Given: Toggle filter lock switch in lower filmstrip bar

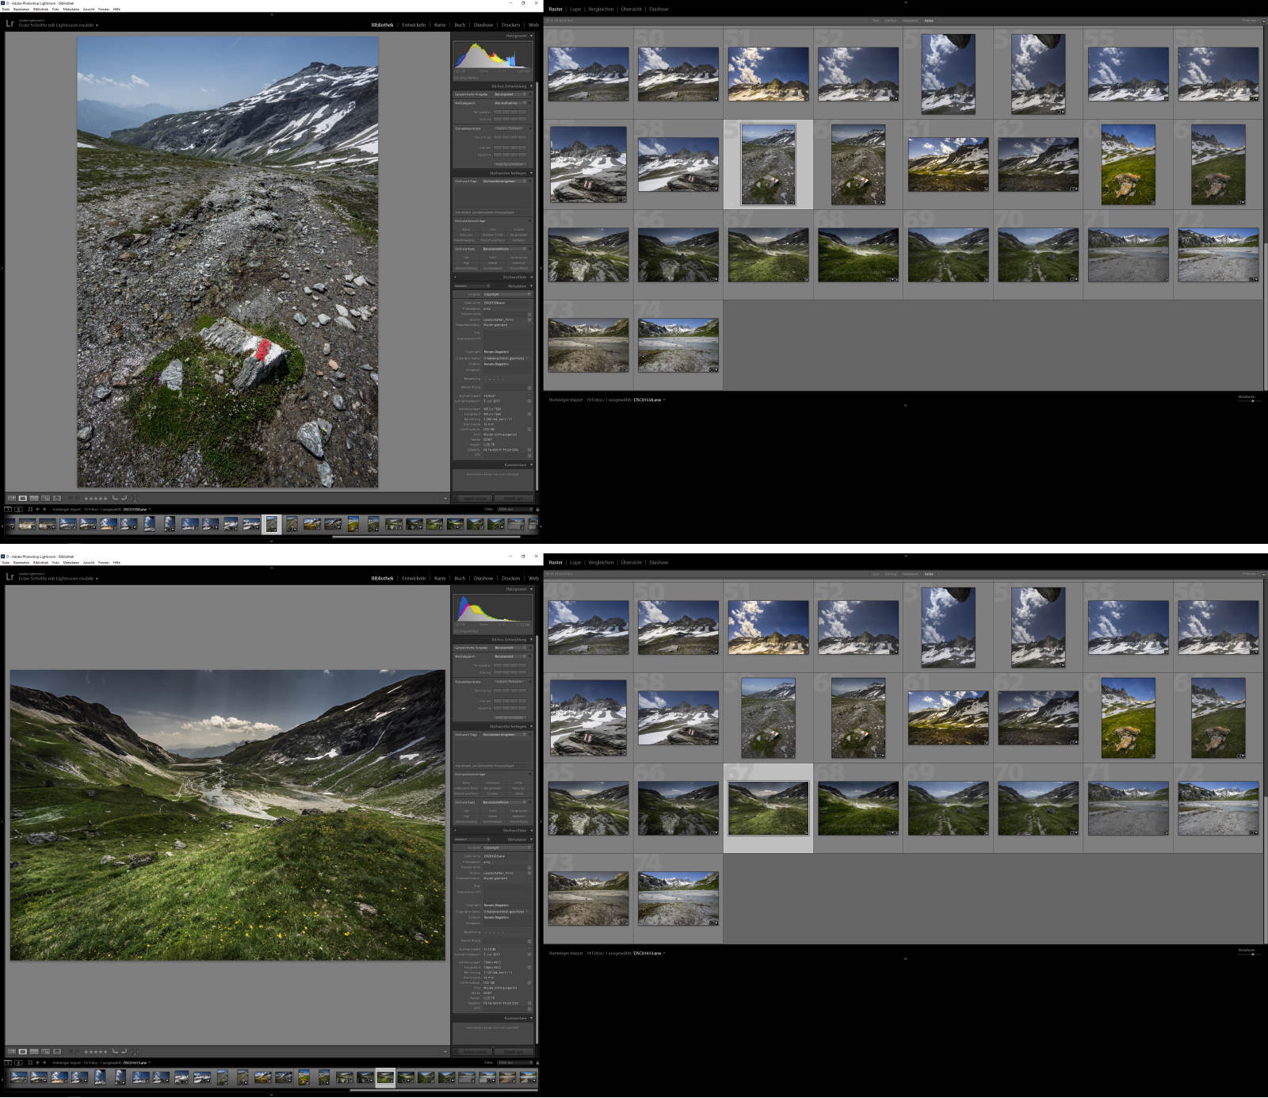Looking at the screenshot, I should (537, 1062).
